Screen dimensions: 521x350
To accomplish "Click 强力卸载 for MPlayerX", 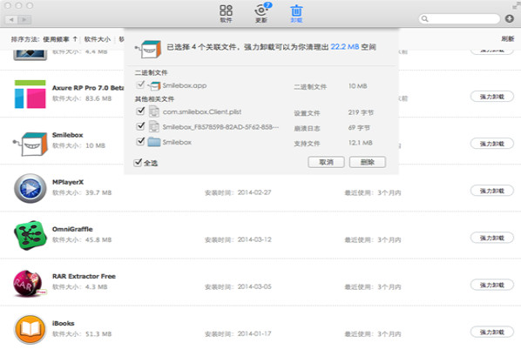I will 491,191.
